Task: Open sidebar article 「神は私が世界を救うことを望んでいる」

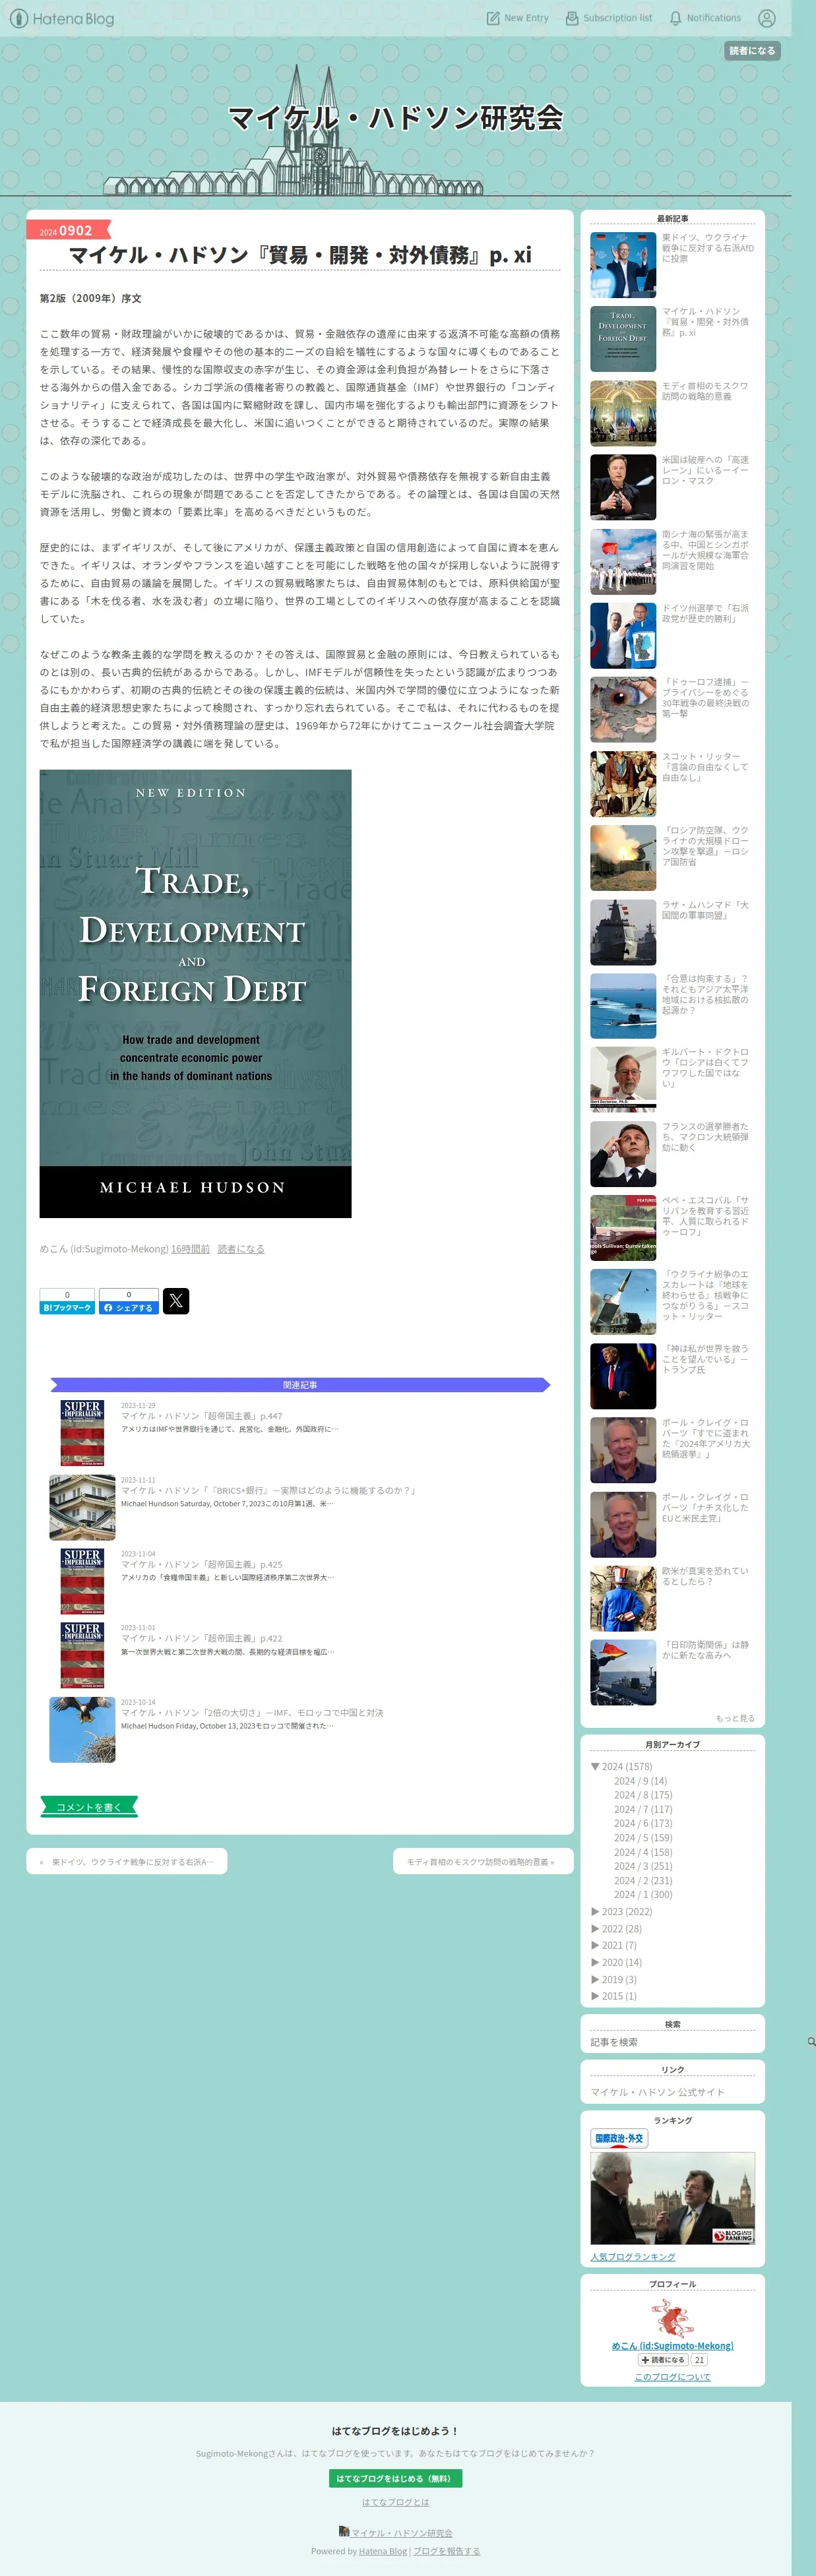Action: (705, 1359)
